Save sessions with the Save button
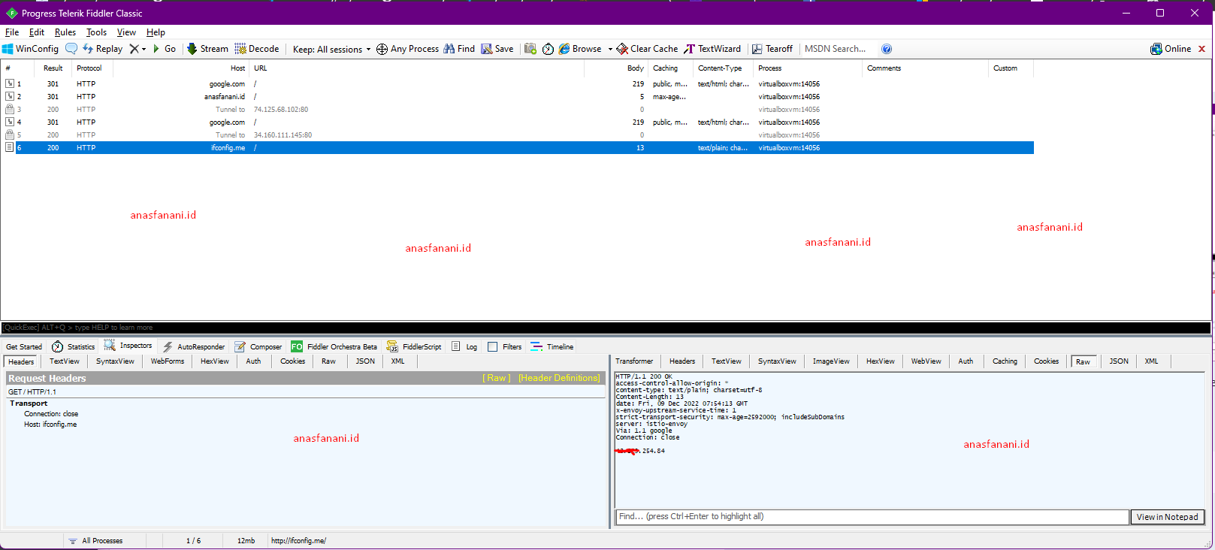This screenshot has width=1215, height=550. click(x=497, y=49)
